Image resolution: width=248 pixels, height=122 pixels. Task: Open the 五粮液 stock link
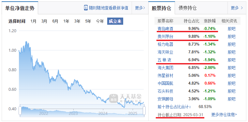[165, 60]
